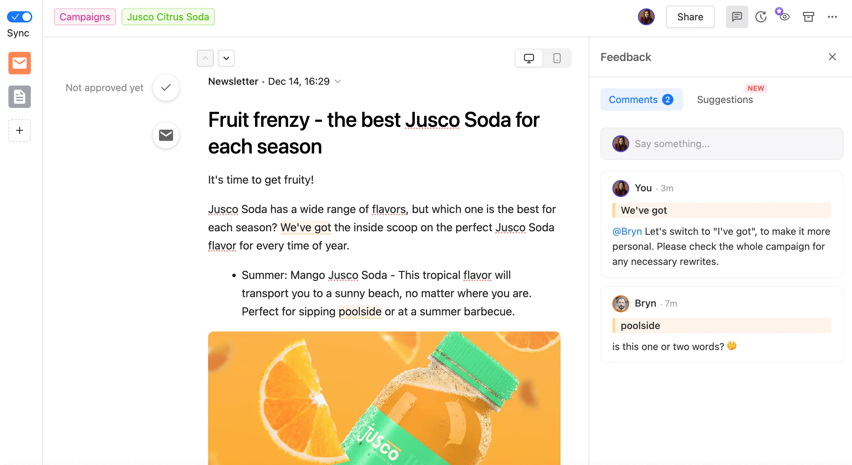852x465 pixels.
Task: Click the email campaign sidebar icon
Action: 20,63
